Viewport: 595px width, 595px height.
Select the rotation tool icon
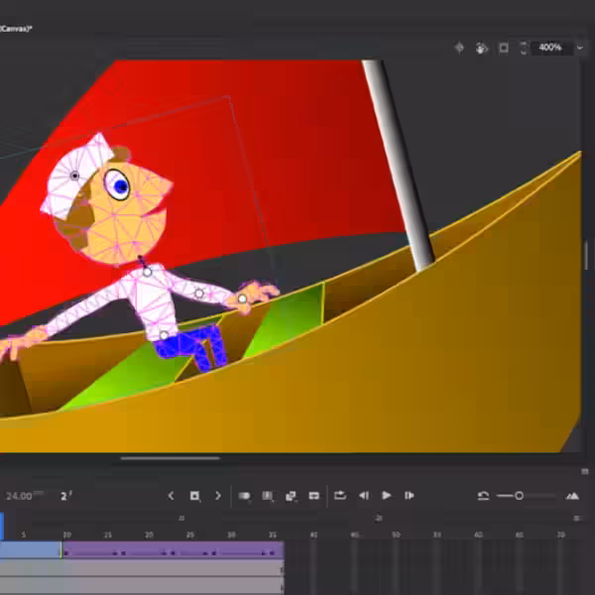point(481,48)
